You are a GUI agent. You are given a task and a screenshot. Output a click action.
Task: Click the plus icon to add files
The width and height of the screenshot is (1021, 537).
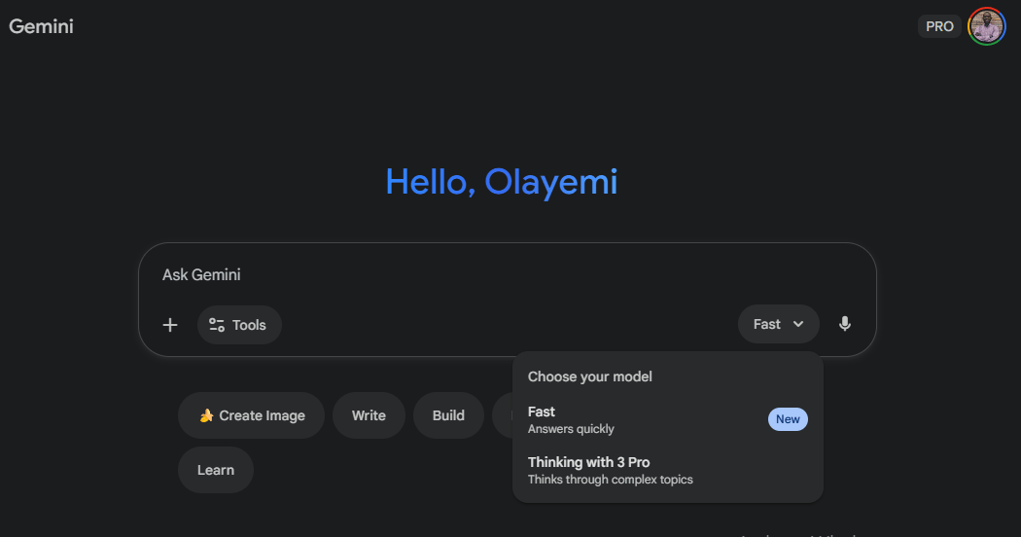point(170,325)
